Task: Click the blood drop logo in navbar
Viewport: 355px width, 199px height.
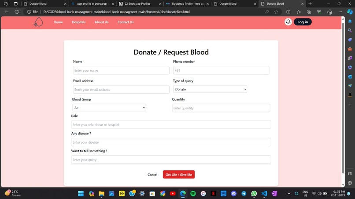Action: coord(38,22)
